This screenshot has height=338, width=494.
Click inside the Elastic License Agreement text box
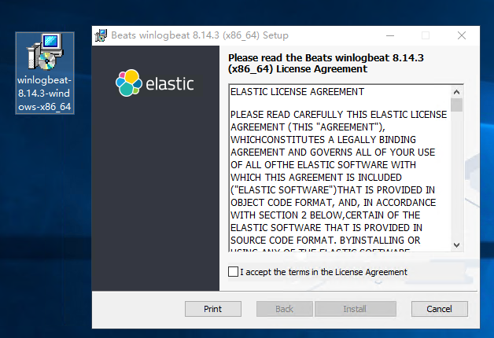(x=338, y=173)
